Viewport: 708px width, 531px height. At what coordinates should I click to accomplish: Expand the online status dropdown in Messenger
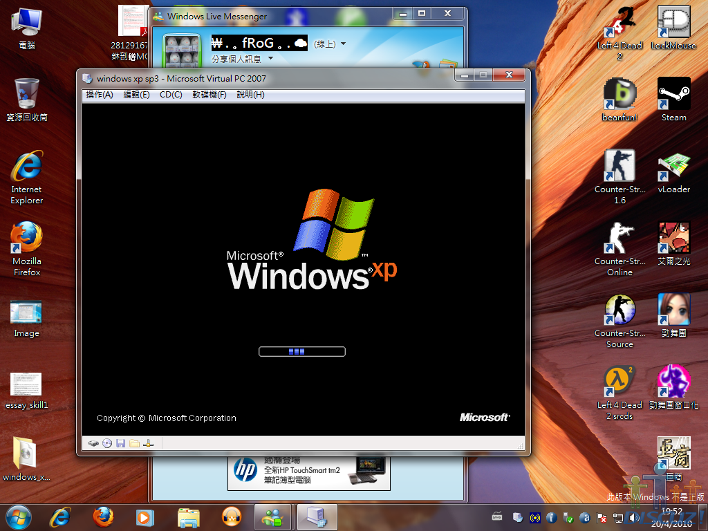pos(343,44)
